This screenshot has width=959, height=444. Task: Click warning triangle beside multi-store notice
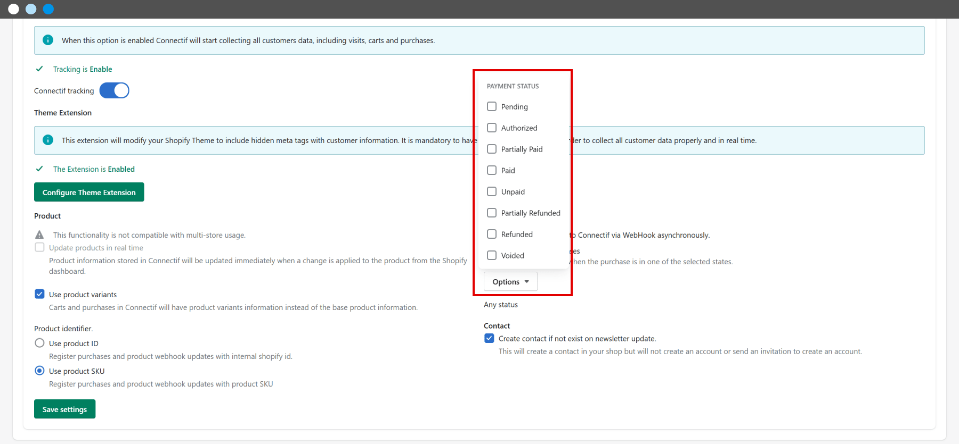coord(39,234)
